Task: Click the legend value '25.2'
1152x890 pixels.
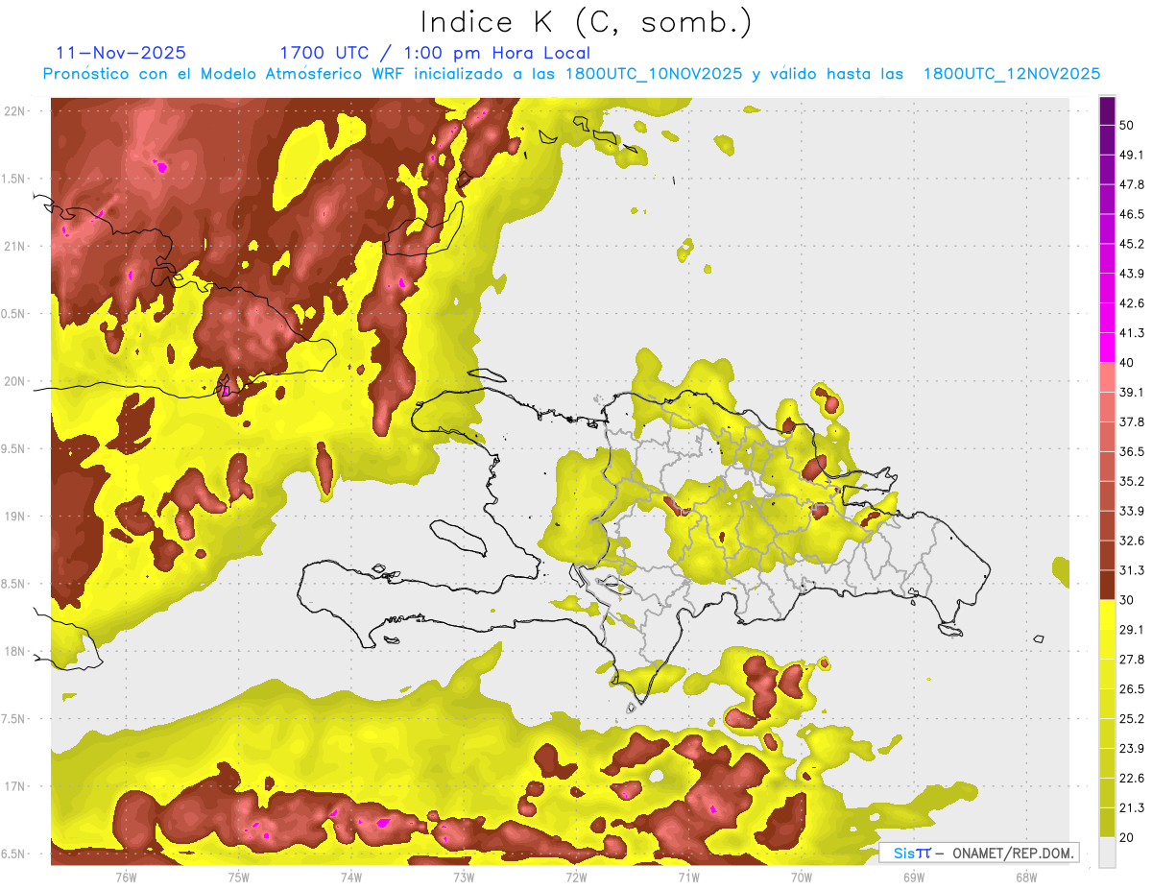Action: click(1132, 718)
